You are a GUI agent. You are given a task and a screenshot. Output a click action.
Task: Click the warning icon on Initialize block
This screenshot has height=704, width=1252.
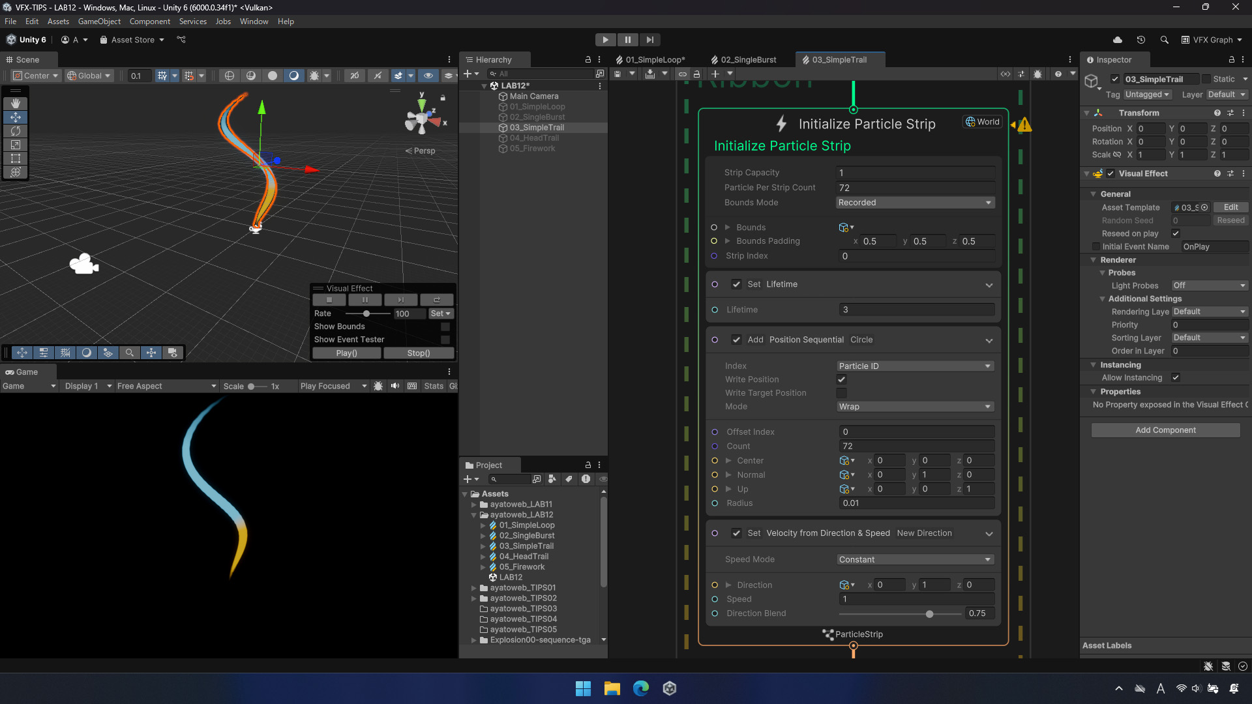pos(1024,125)
